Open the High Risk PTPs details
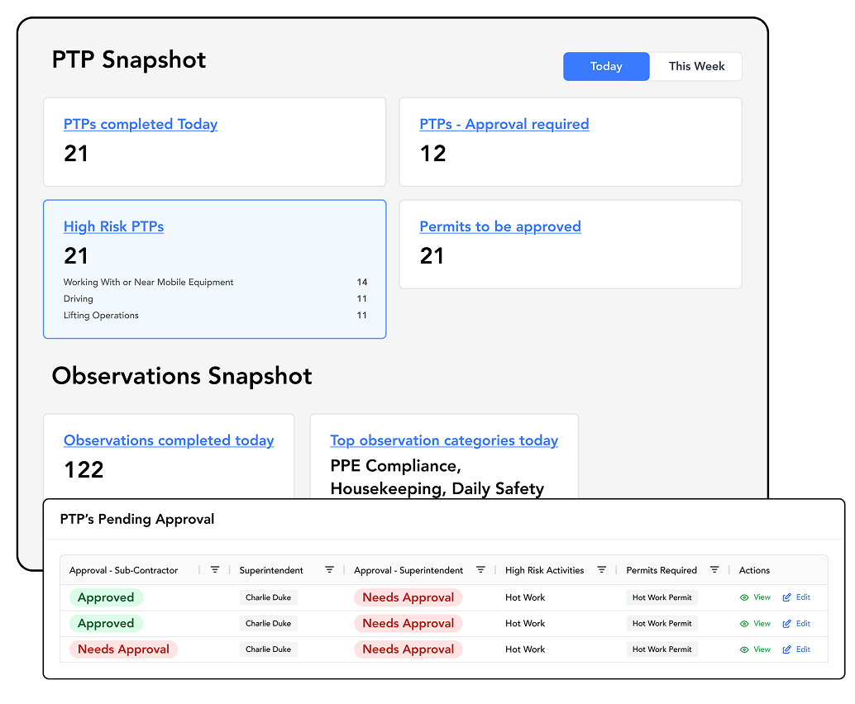The height and width of the screenshot is (704, 855). coord(113,226)
